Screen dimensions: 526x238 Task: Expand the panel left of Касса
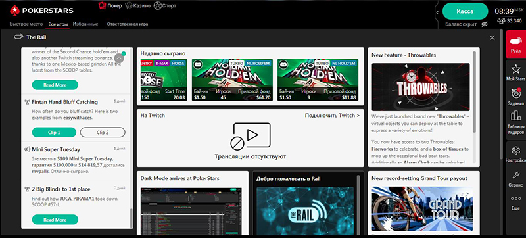pyautogui.click(x=437, y=12)
